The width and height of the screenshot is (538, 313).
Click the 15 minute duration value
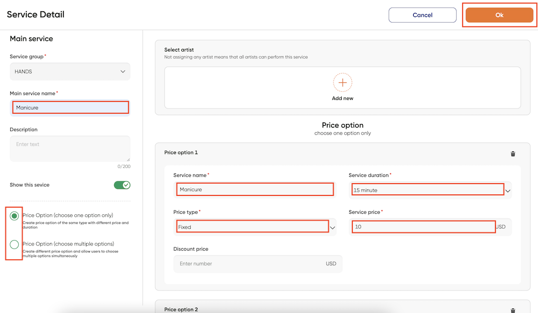(365, 191)
